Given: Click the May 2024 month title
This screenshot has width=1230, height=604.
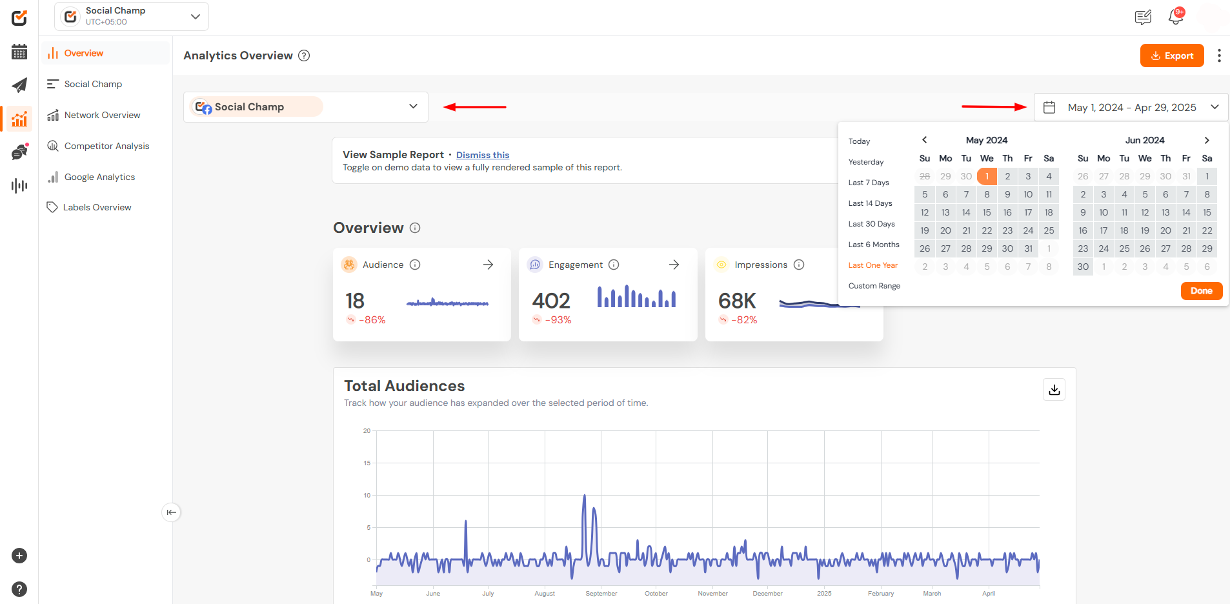Looking at the screenshot, I should point(987,140).
